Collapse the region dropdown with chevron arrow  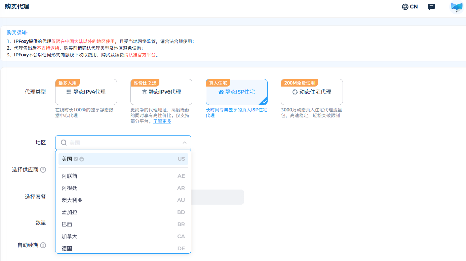click(x=184, y=143)
